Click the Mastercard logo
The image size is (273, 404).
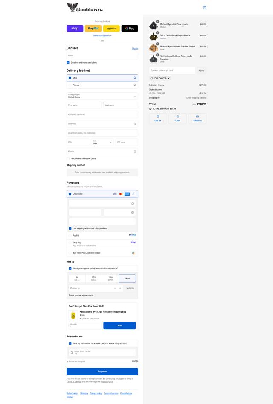coord(121,194)
